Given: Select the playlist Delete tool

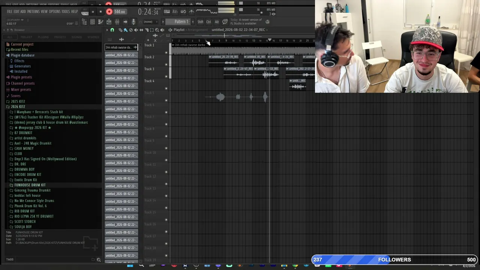Looking at the screenshot, I should [131, 30].
